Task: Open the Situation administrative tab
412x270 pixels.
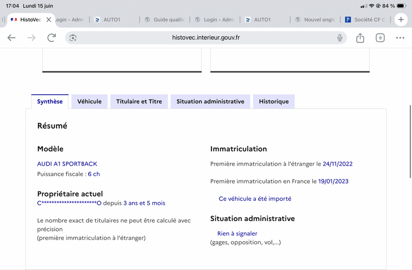Action: (210, 101)
